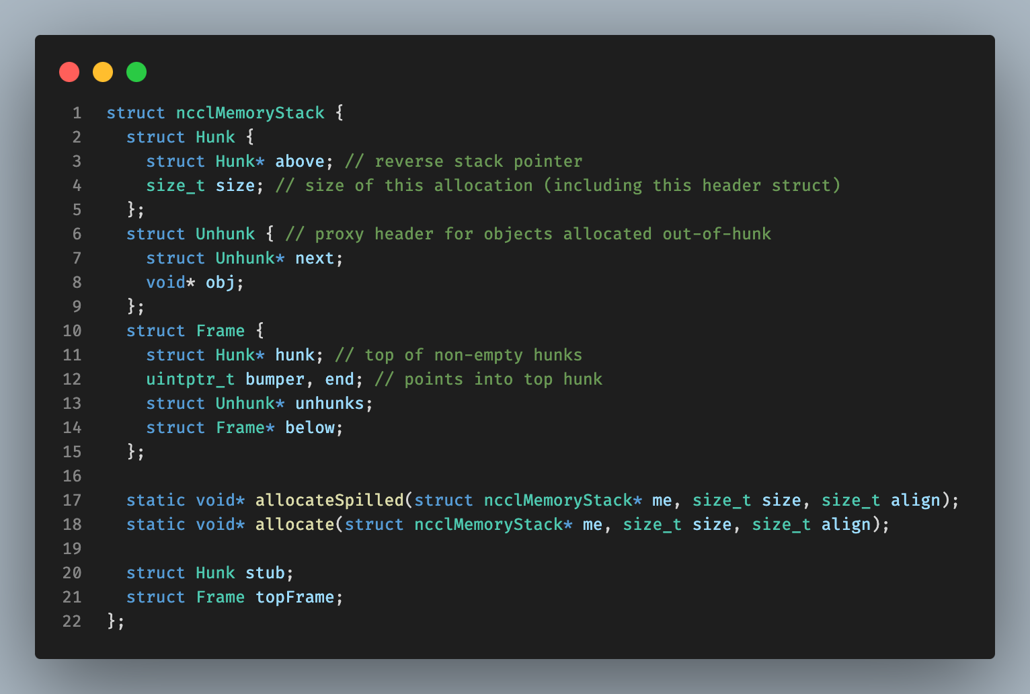Click the 'bumper' variable on line 12
The height and width of the screenshot is (694, 1030).
(275, 379)
